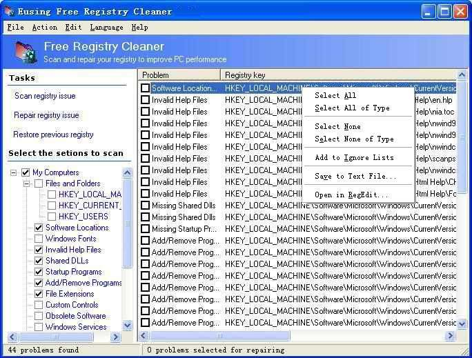Open the File menu

pyautogui.click(x=15, y=28)
